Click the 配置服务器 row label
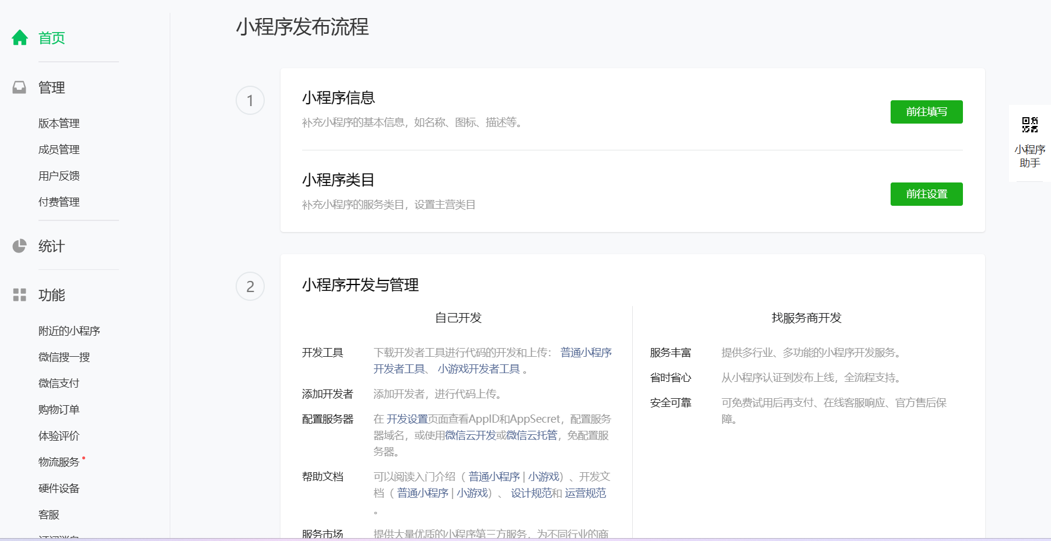This screenshot has height=541, width=1051. [x=328, y=419]
